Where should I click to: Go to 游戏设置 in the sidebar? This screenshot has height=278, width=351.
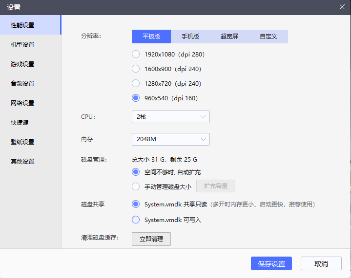point(22,64)
